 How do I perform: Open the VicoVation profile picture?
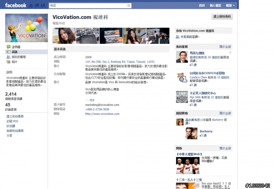coord(26,28)
